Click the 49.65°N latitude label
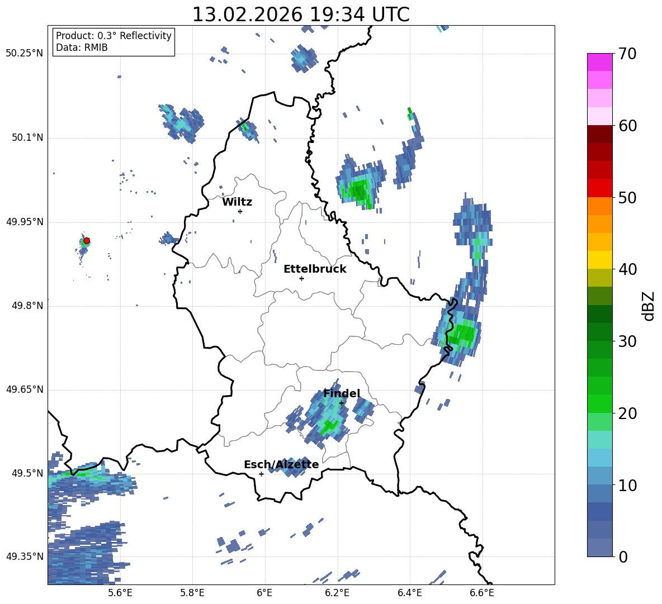 pos(25,389)
